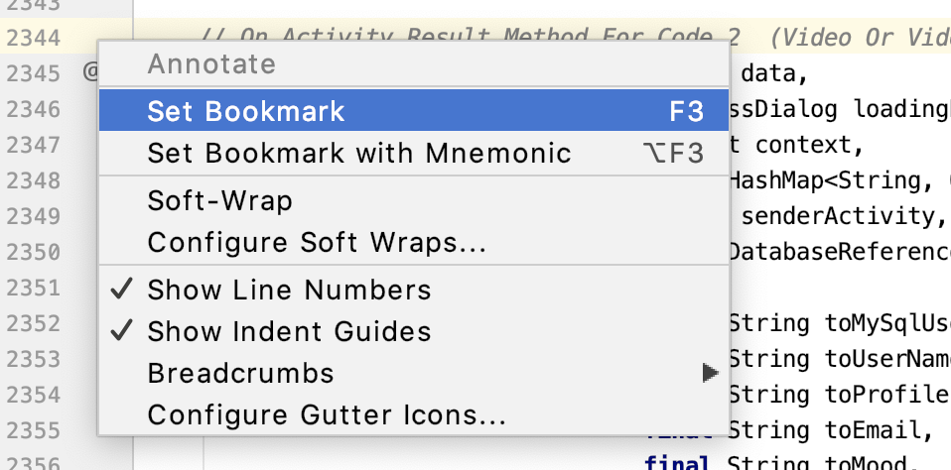This screenshot has height=470, width=951.
Task: Open Configure Gutter Icons dialog
Action: (327, 414)
